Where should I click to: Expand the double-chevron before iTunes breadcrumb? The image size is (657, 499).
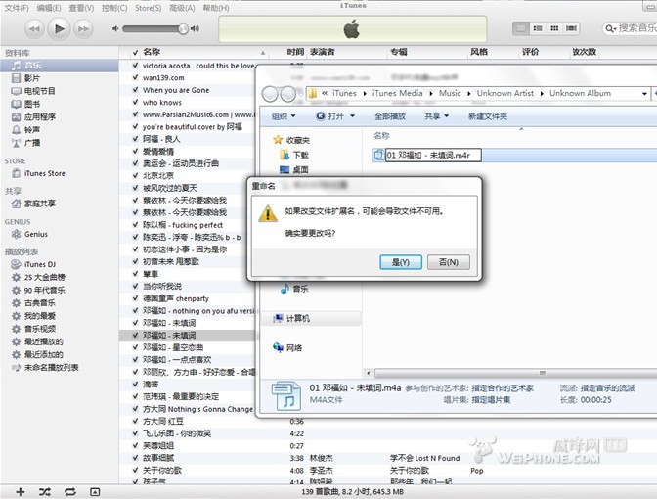(x=325, y=93)
